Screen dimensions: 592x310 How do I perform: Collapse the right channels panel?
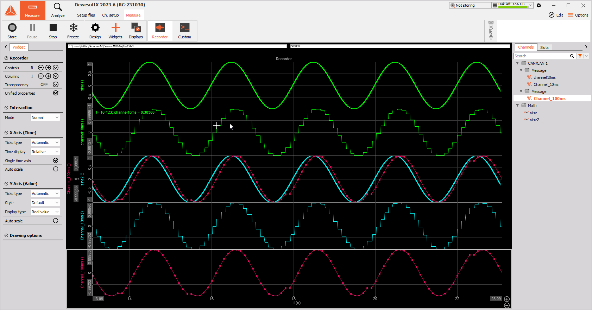586,47
